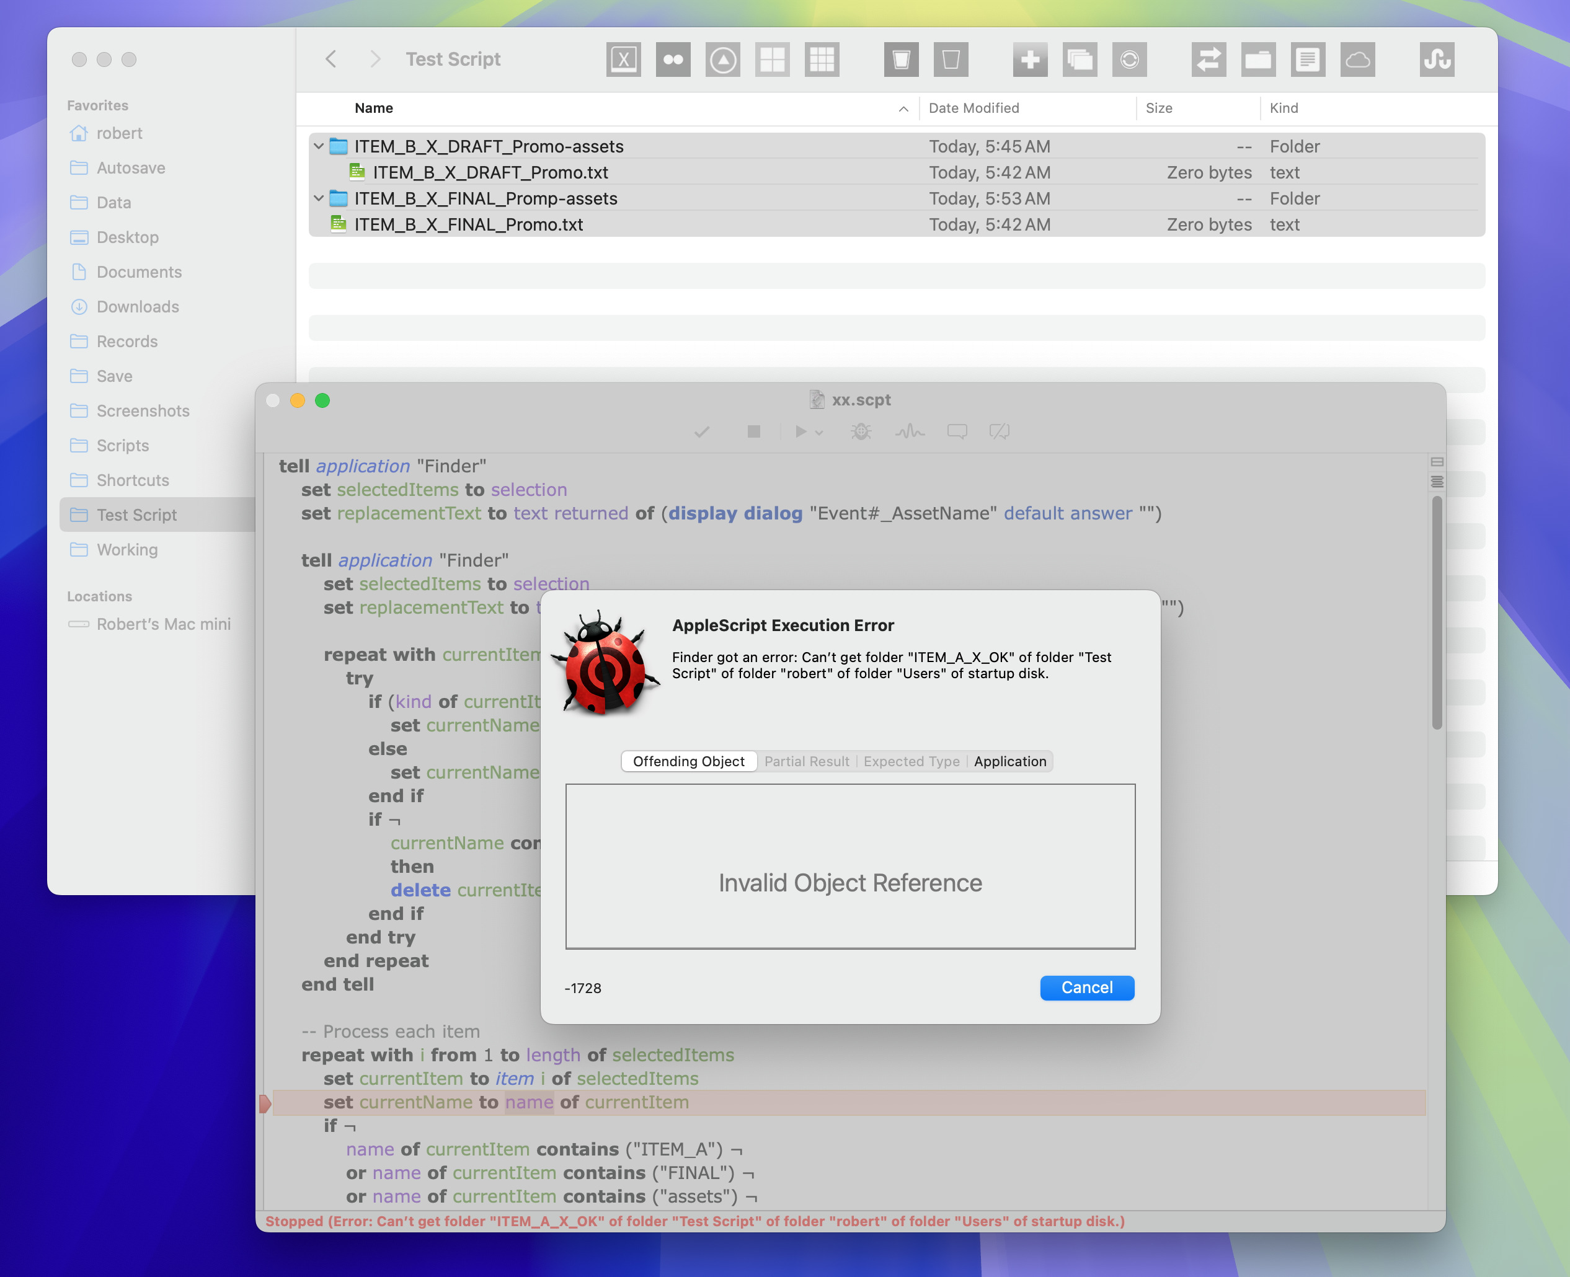This screenshot has height=1277, width=1570.
Task: Click the stop square in script toolbar
Action: click(753, 432)
